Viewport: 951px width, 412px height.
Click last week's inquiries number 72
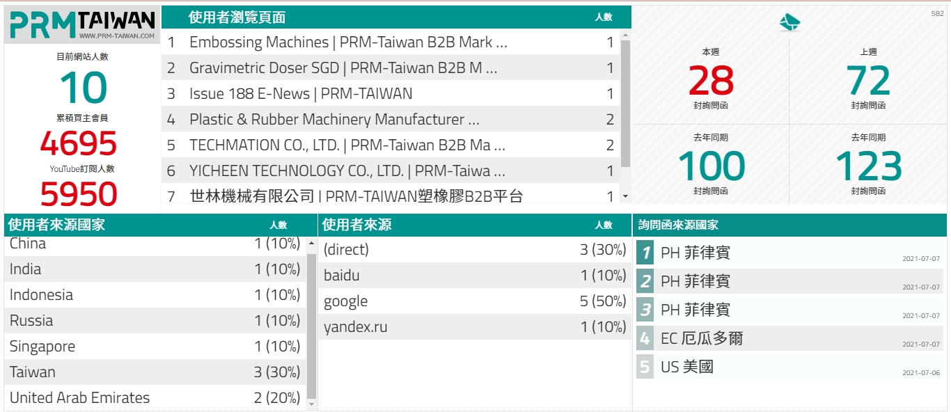pos(868,81)
